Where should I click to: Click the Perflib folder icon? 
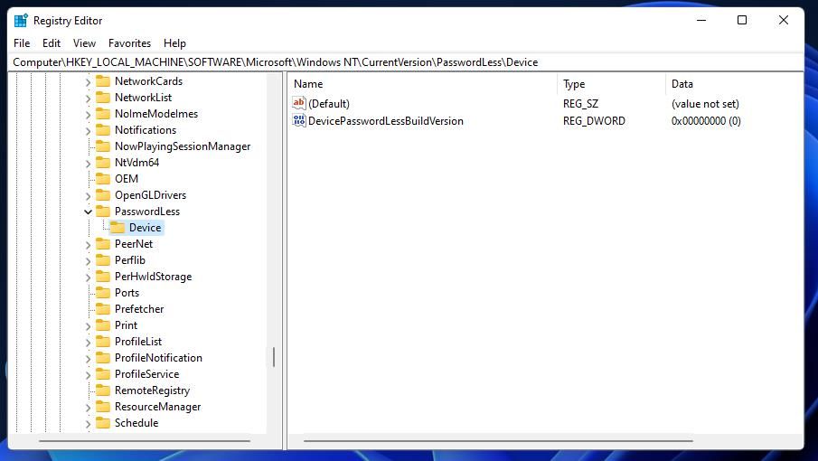(103, 259)
